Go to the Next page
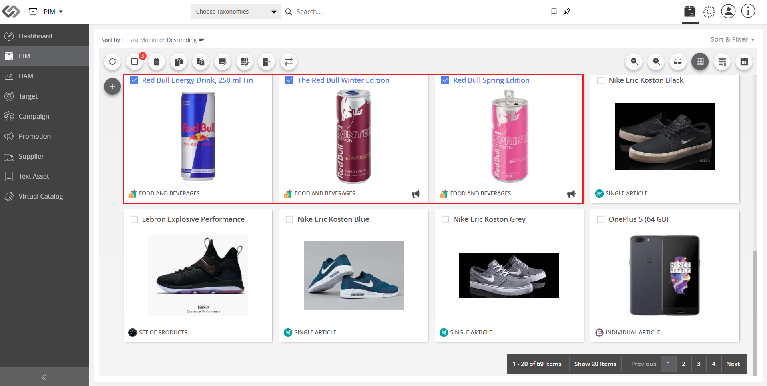The width and height of the screenshot is (767, 386). (x=733, y=364)
